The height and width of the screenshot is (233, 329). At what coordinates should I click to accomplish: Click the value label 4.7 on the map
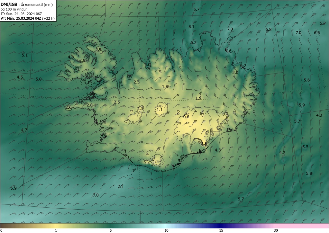24,130
